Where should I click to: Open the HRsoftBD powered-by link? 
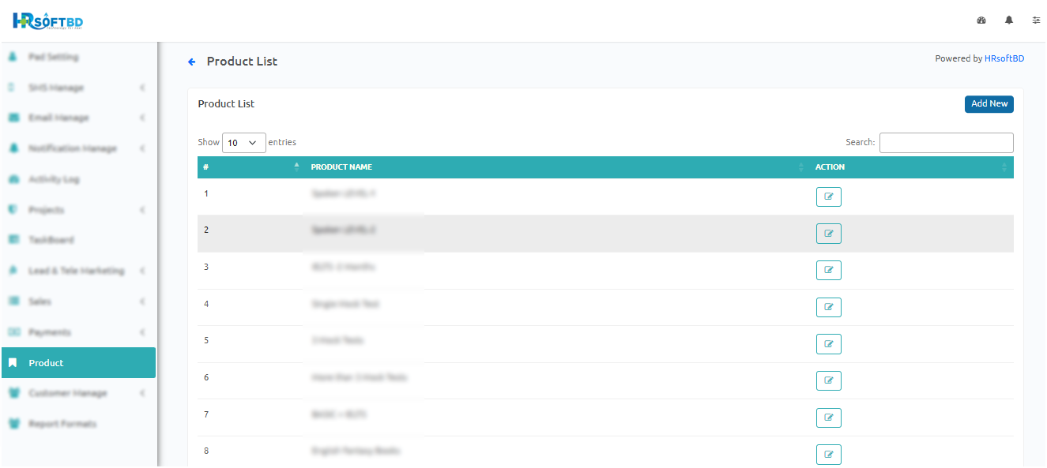click(x=1004, y=58)
